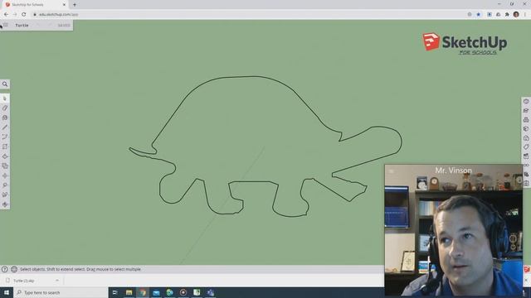Click the browser Forward arrow
This screenshot has height=298, width=531.
coord(15,15)
